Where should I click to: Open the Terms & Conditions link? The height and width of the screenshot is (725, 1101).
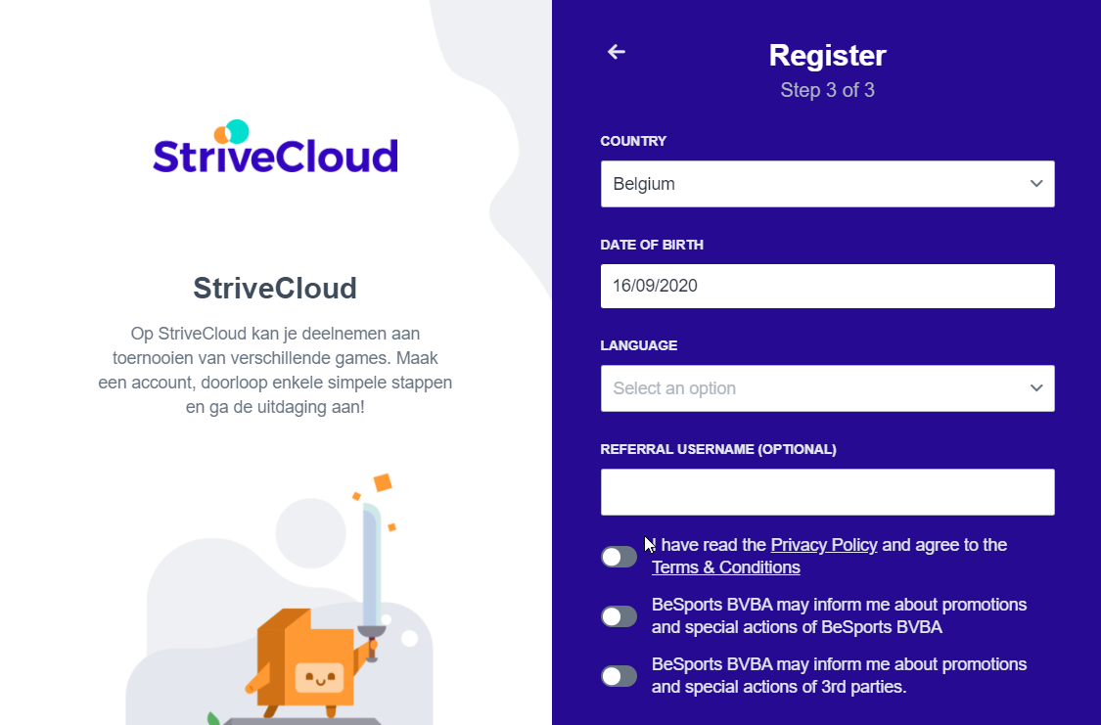pos(725,567)
